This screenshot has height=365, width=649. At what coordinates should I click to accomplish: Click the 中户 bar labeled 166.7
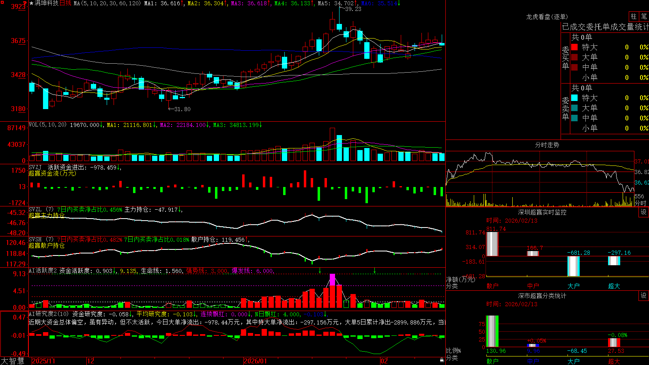[x=533, y=253]
